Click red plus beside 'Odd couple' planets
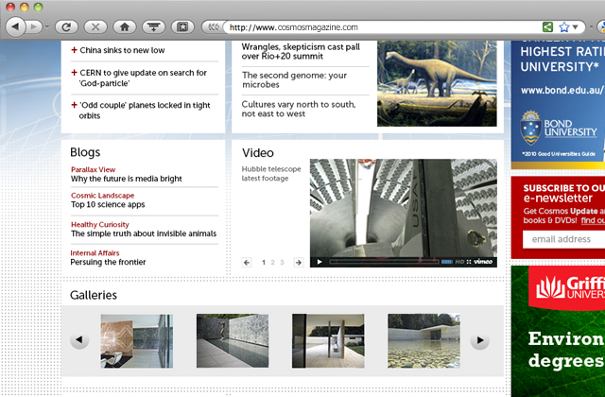 (74, 105)
